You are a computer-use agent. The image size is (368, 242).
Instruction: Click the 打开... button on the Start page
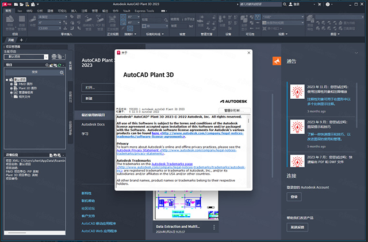(x=98, y=88)
